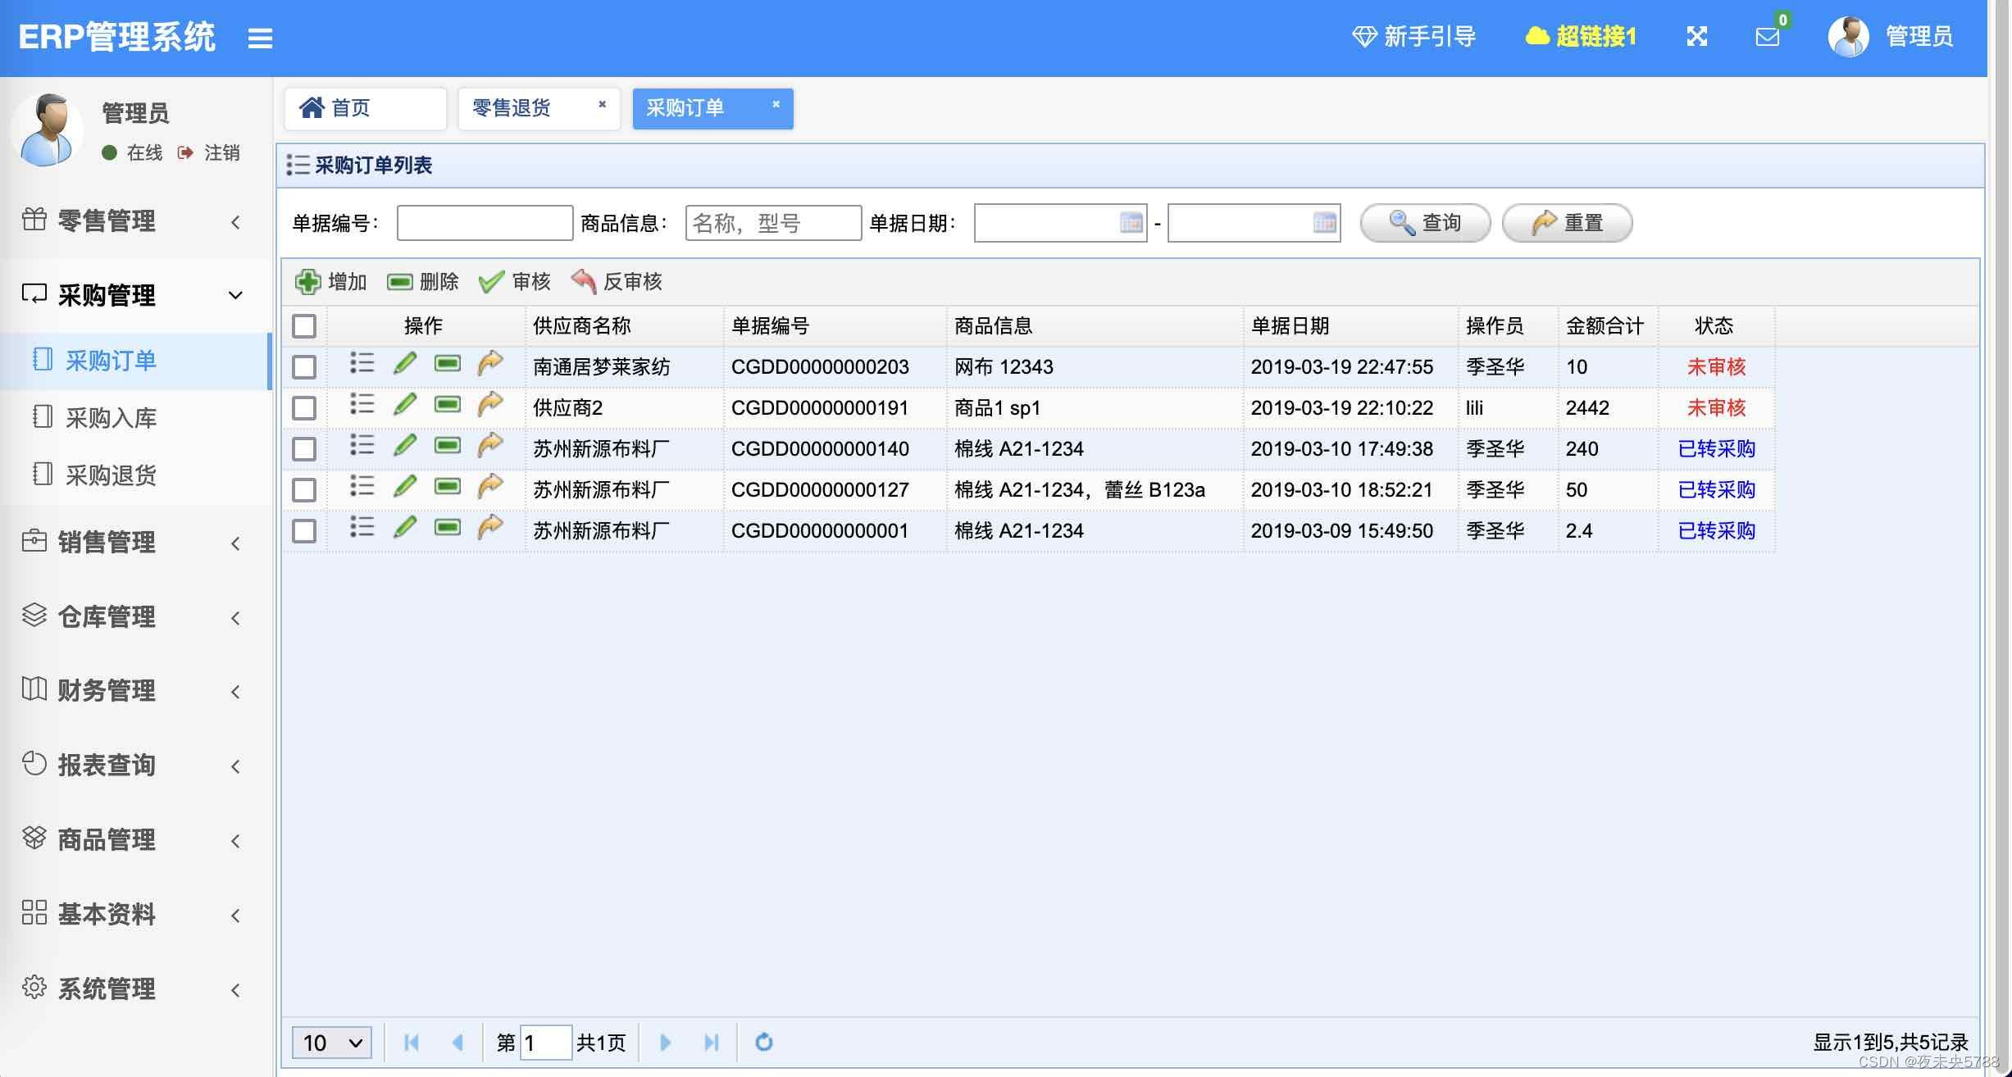2012x1077 pixels.
Task: Click the 查询 search button
Action: (1425, 221)
